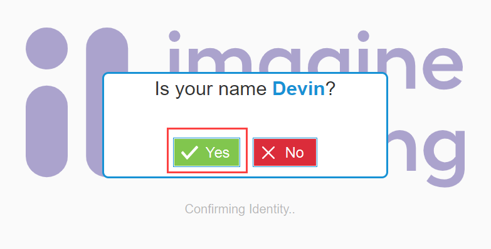Viewport: 491px width, 249px height.
Task: Click the white checkmark icon
Action: [x=189, y=153]
